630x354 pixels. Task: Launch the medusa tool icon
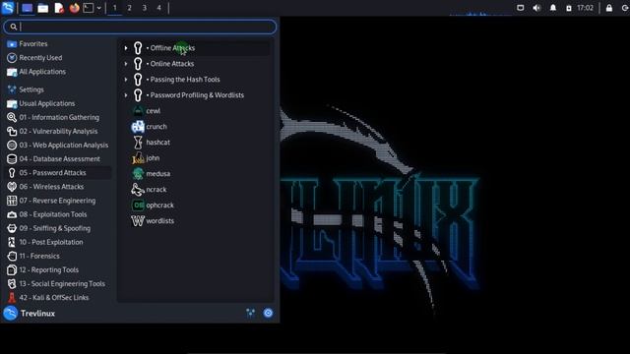(x=138, y=174)
